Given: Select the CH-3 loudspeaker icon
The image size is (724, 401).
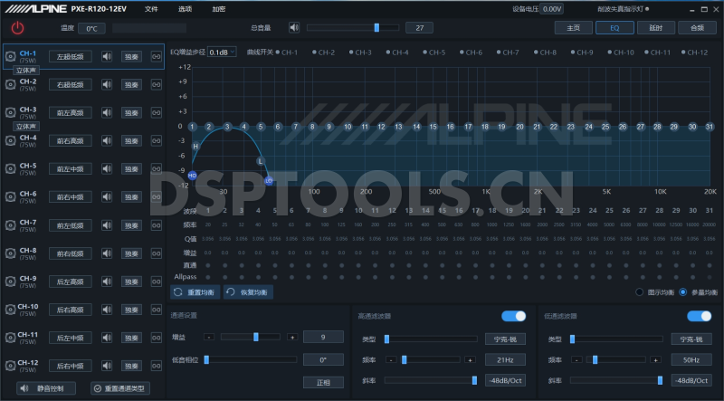Looking at the screenshot, I should (x=10, y=113).
